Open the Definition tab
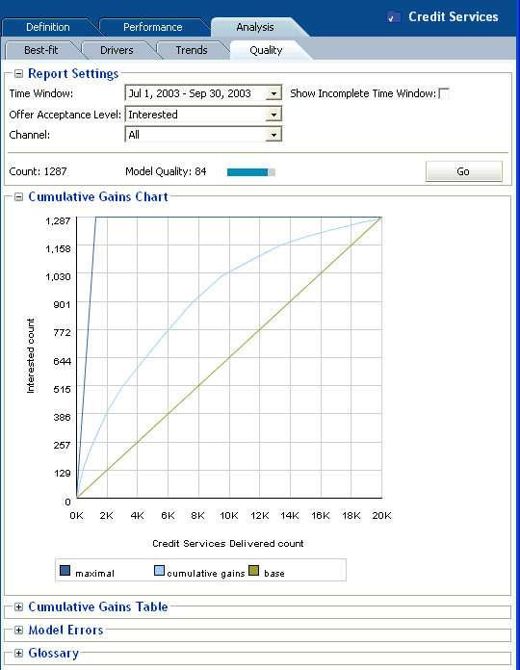The width and height of the screenshot is (520, 670). pos(48,27)
